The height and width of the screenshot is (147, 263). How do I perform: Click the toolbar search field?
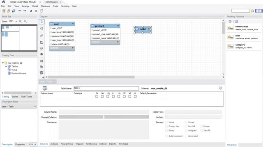coord(240,11)
